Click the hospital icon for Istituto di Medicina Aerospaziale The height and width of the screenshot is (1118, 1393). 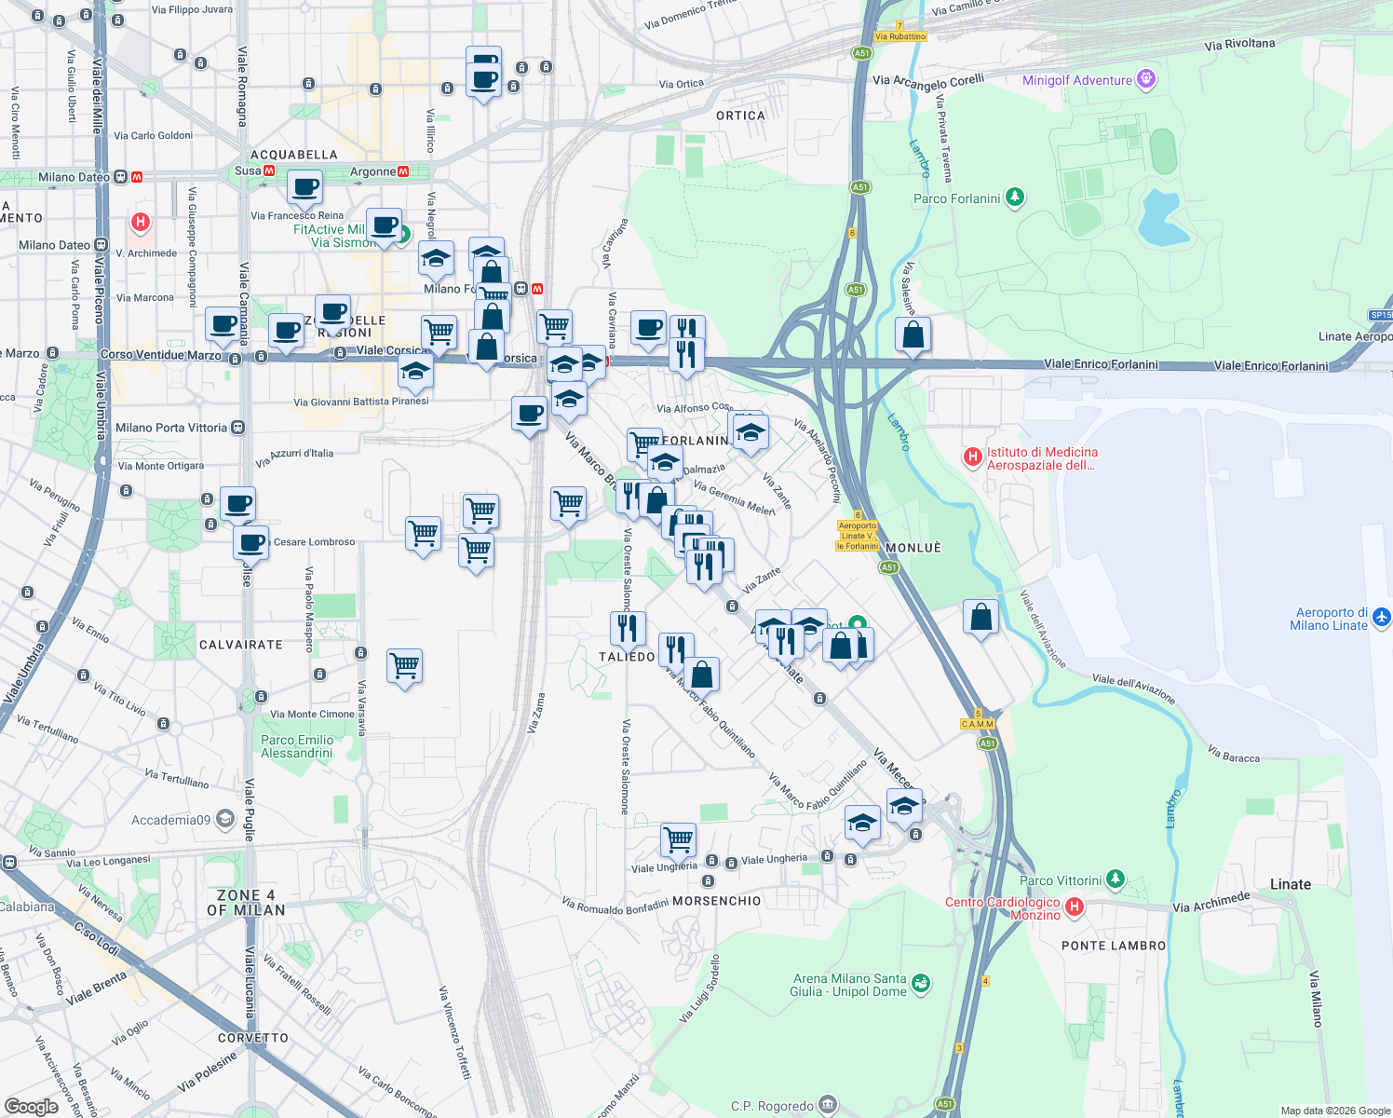click(972, 456)
